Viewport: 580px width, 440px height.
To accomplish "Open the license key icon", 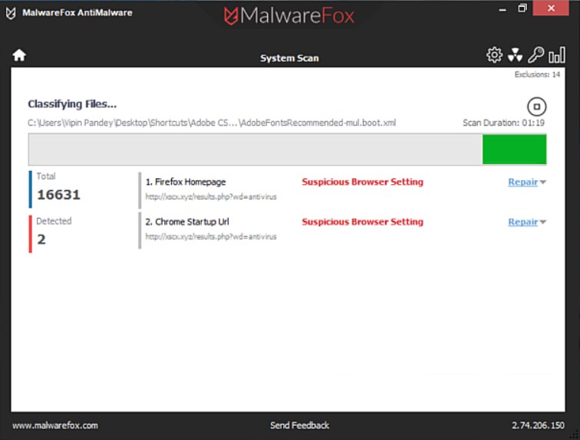I will tap(536, 54).
